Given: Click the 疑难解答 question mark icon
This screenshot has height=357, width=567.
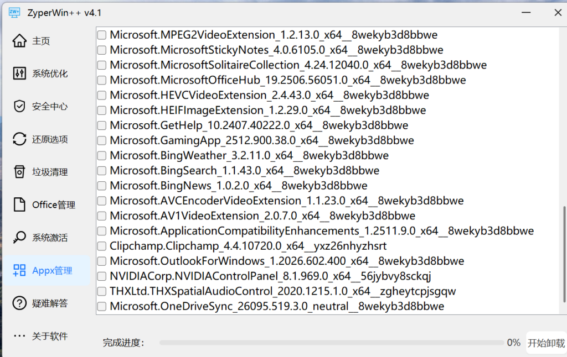Looking at the screenshot, I should pos(19,303).
